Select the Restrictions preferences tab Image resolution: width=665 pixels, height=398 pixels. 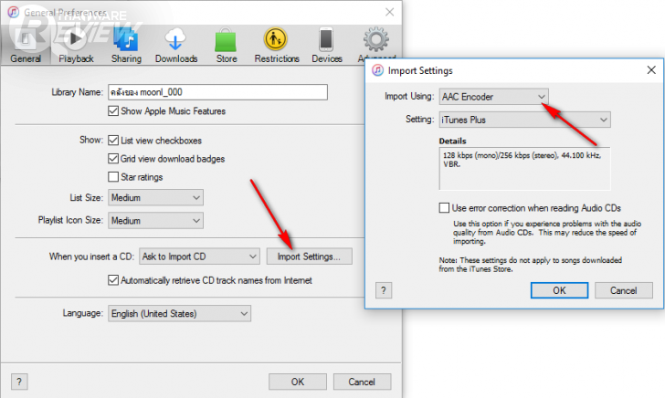point(277,47)
